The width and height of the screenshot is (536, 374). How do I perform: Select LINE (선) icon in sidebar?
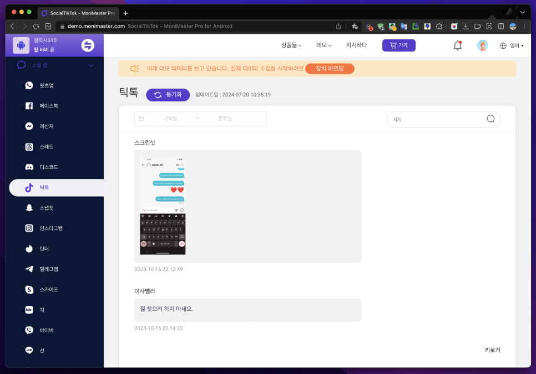pos(29,351)
